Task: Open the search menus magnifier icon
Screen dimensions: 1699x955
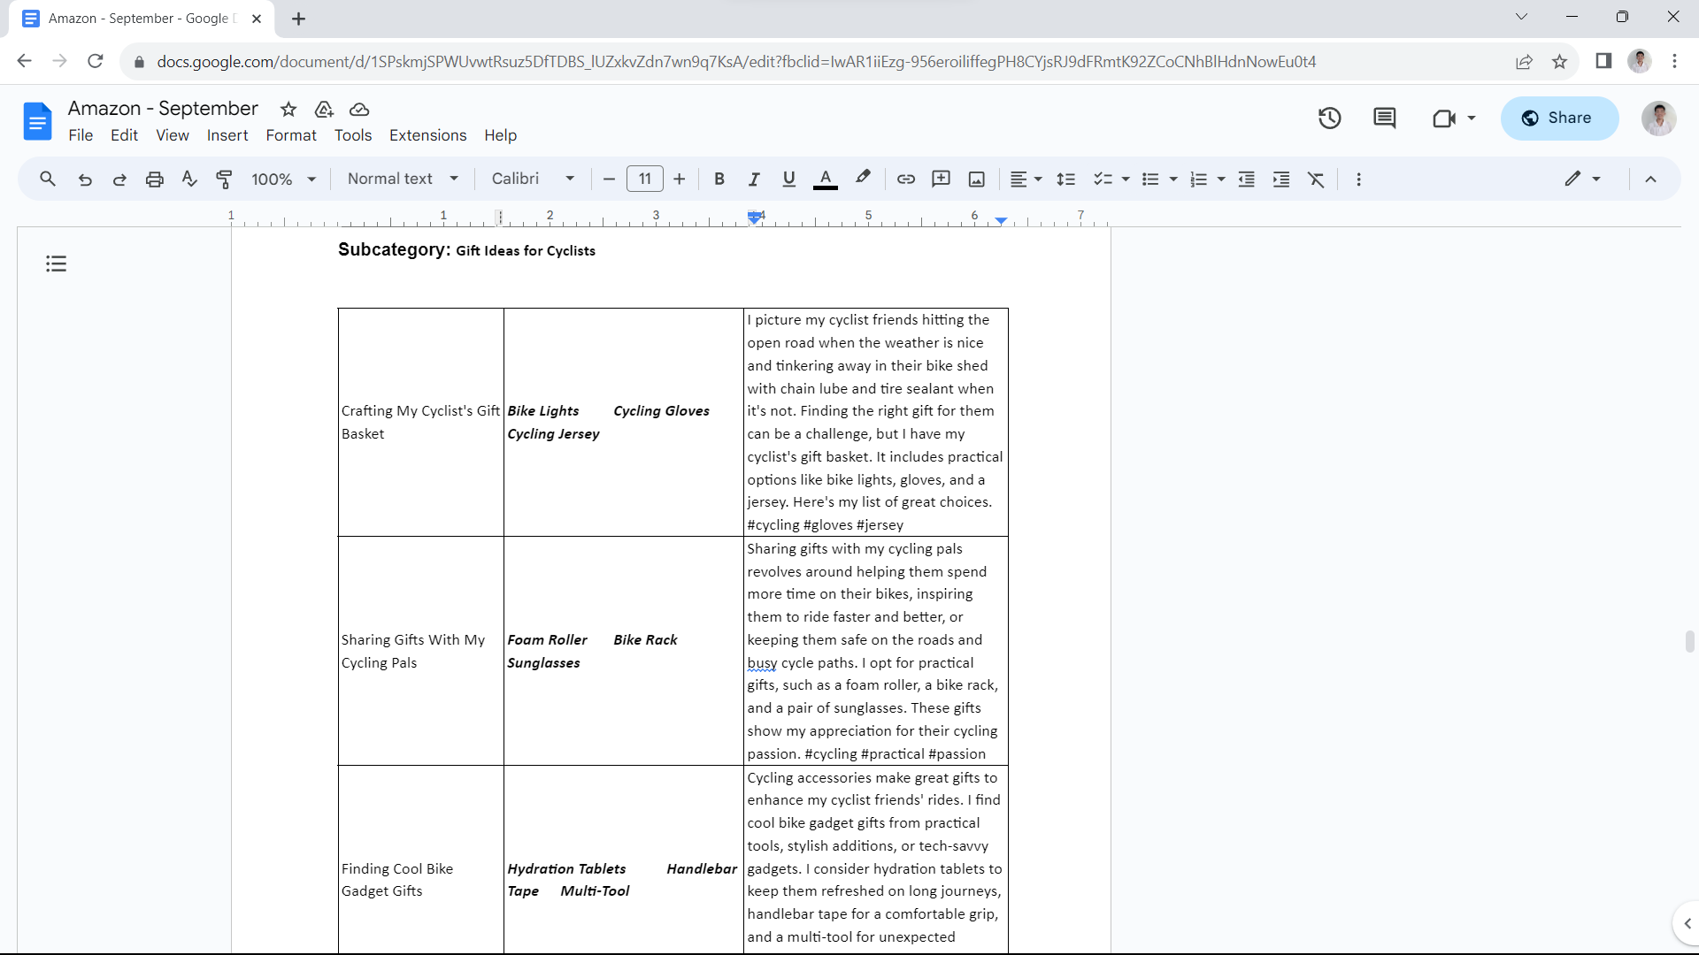Action: point(48,179)
